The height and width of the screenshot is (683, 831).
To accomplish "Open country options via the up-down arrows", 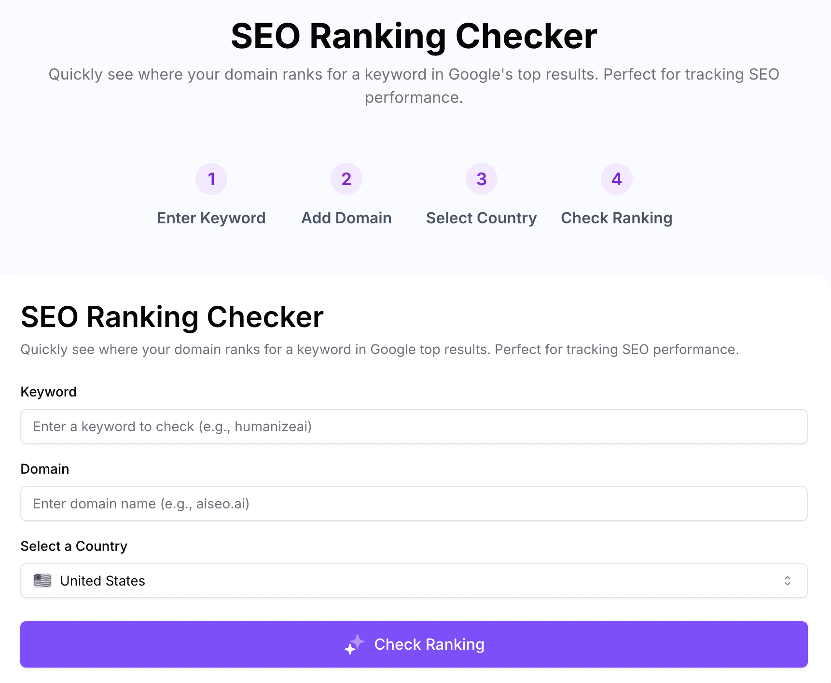I will 788,581.
